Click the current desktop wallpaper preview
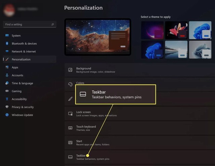 tap(98, 37)
